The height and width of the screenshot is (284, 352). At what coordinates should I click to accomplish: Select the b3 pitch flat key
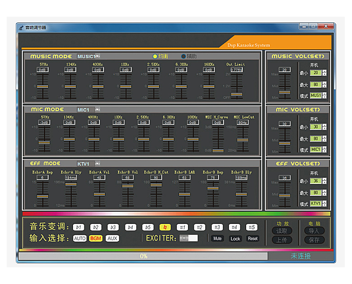coord(113,227)
